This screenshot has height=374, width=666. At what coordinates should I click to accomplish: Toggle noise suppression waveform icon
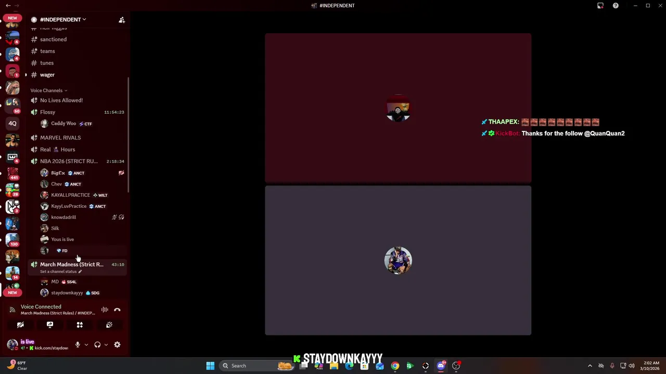pos(105,310)
